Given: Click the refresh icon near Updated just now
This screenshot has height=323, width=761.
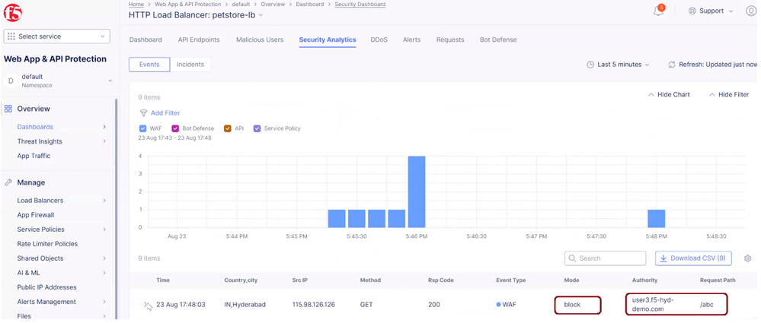Looking at the screenshot, I should pyautogui.click(x=671, y=65).
